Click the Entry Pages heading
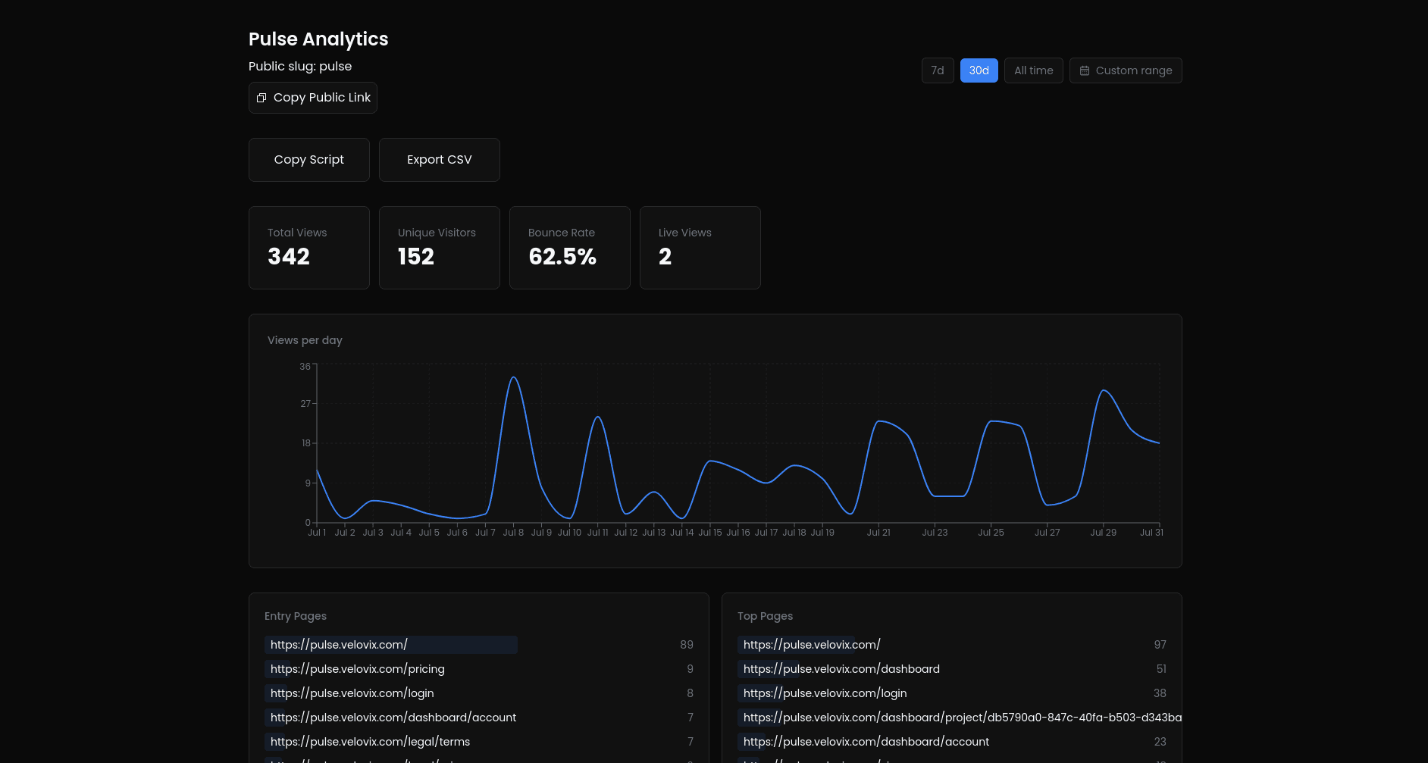 [x=296, y=616]
